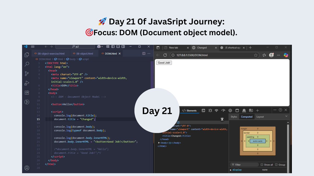This screenshot has height=176, width=314.
Task: Open the DevTools Console tool icon
Action: pos(203,111)
